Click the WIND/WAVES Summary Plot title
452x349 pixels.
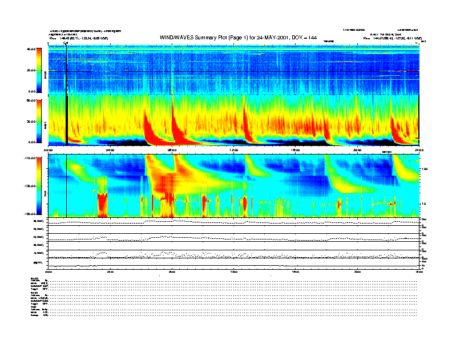tap(238, 38)
